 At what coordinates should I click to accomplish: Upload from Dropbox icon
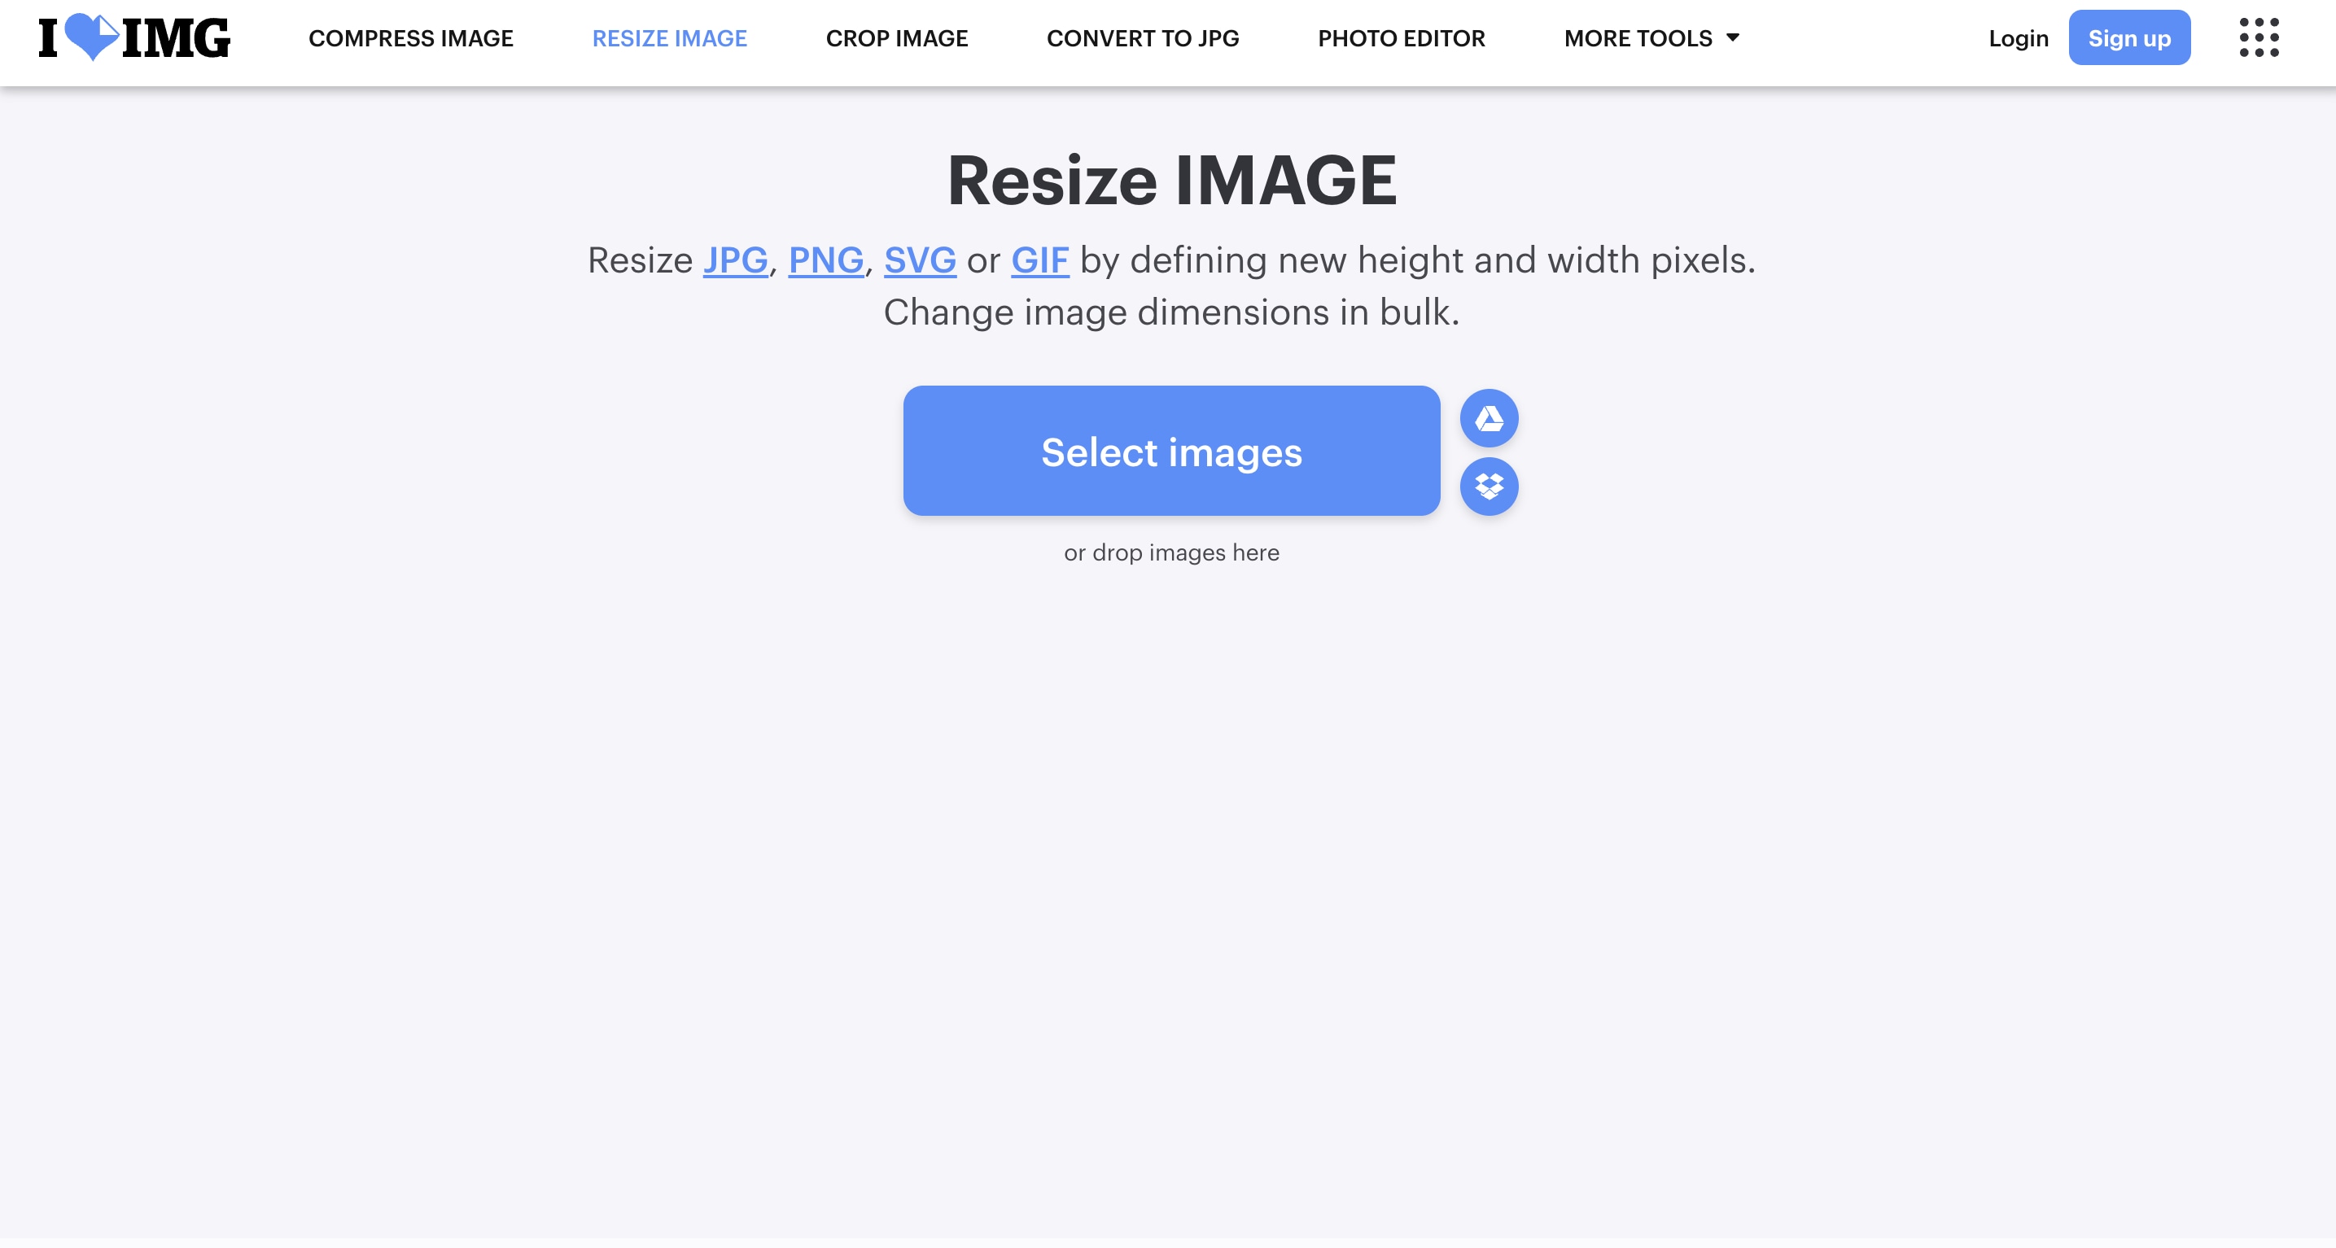point(1489,487)
